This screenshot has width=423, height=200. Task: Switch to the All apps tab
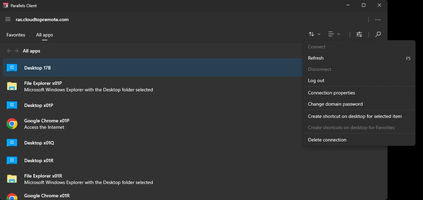point(45,35)
